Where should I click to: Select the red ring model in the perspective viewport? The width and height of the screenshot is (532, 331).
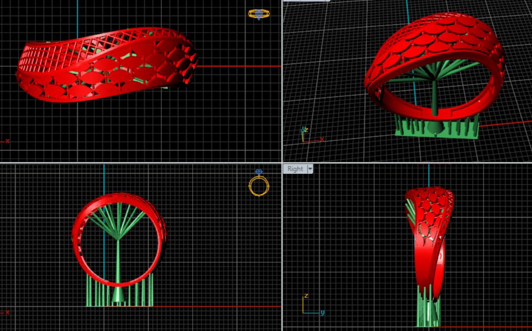tap(434, 66)
